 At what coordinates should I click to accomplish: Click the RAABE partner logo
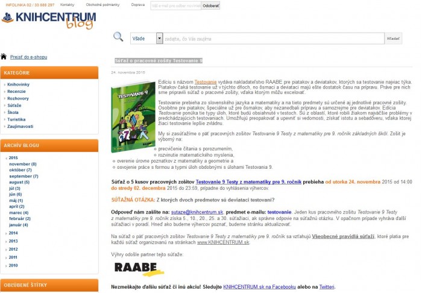(139, 269)
